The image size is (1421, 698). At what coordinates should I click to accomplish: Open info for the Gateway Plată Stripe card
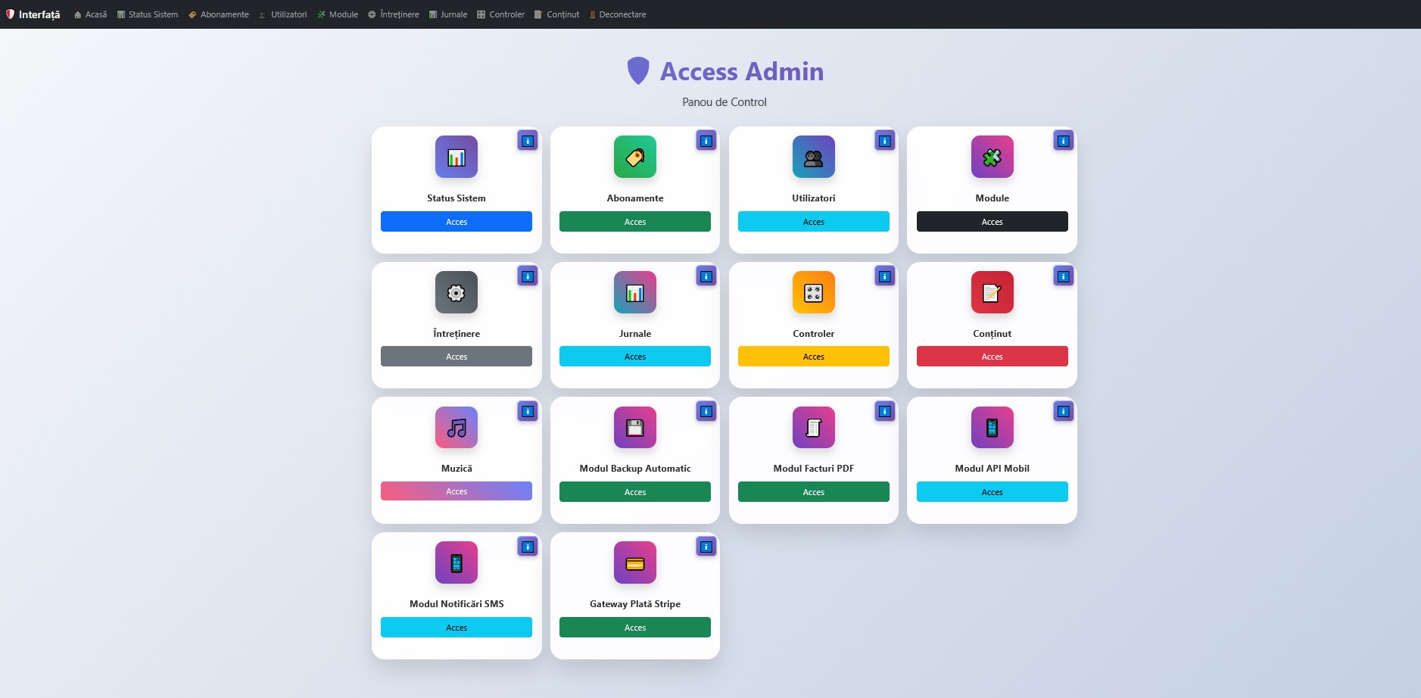tap(706, 546)
